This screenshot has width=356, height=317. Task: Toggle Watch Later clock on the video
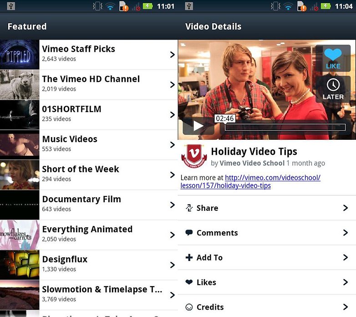coord(333,90)
